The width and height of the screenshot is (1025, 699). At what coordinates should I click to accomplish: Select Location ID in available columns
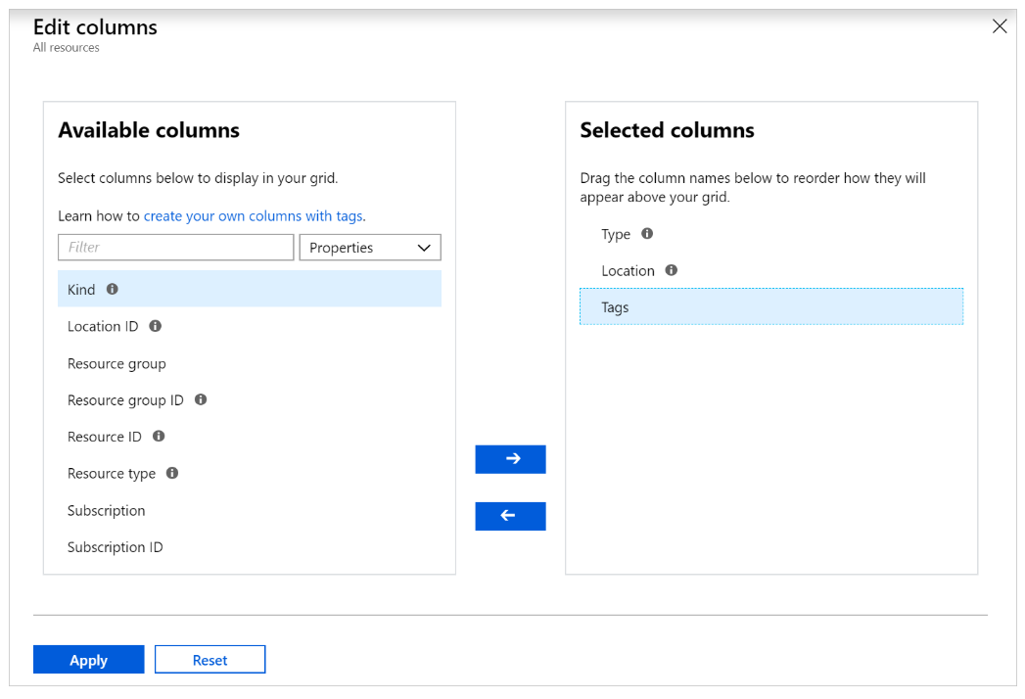[x=250, y=326]
